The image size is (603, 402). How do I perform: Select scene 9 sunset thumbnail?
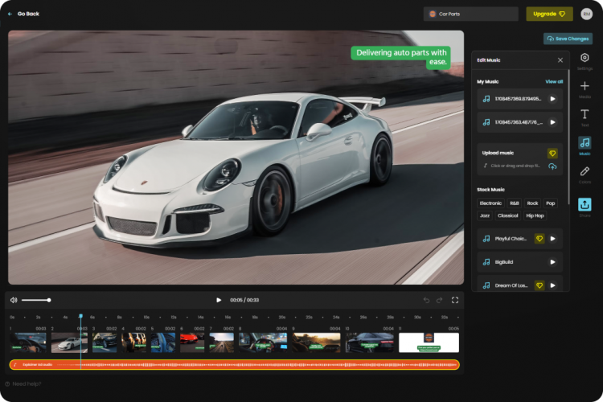click(316, 343)
